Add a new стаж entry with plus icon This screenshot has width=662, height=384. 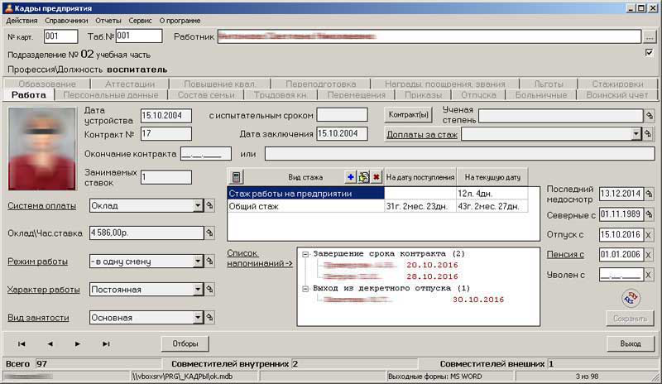[x=350, y=177]
